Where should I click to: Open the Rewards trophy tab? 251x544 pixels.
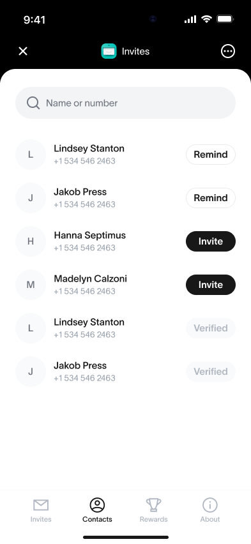[153, 505]
